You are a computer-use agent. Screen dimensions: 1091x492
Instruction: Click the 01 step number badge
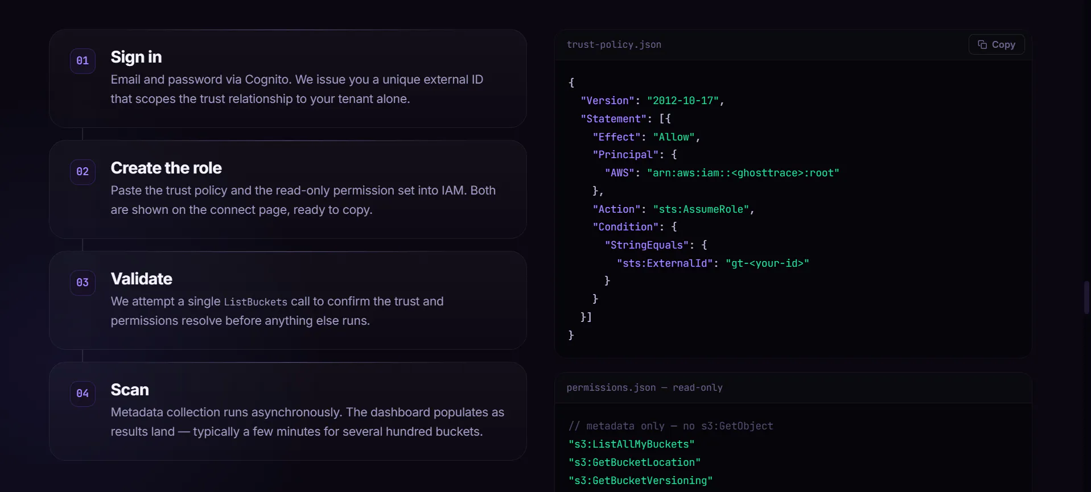click(83, 61)
